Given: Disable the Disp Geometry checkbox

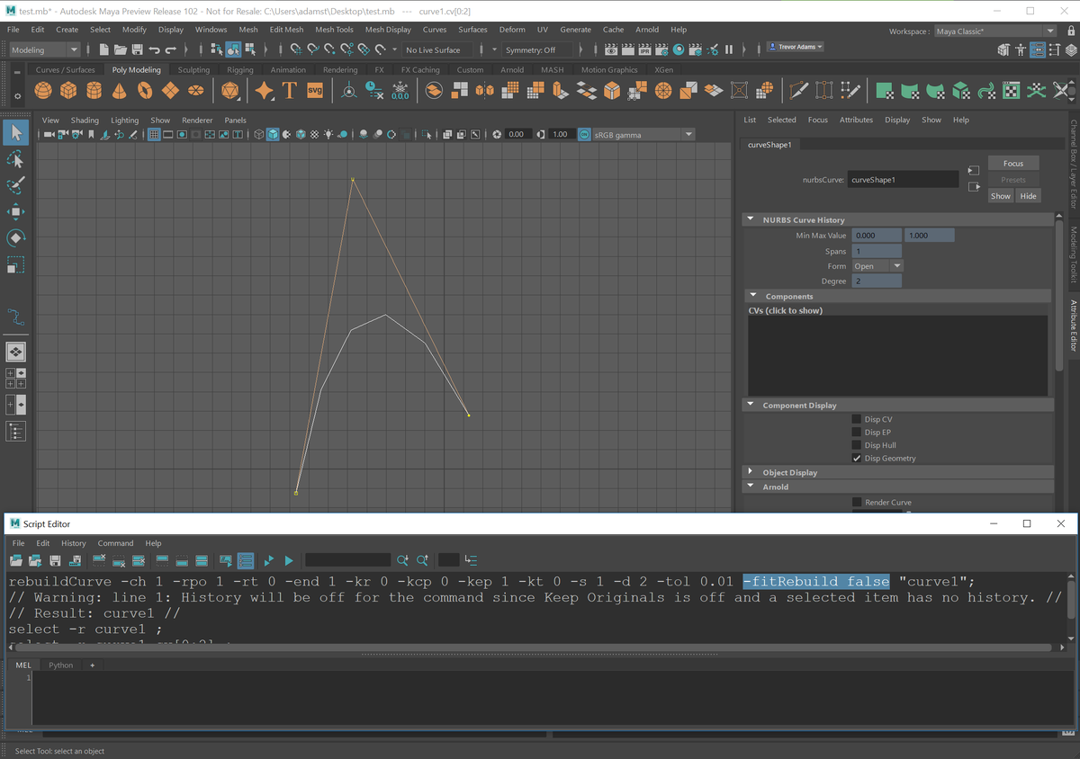Looking at the screenshot, I should 856,458.
